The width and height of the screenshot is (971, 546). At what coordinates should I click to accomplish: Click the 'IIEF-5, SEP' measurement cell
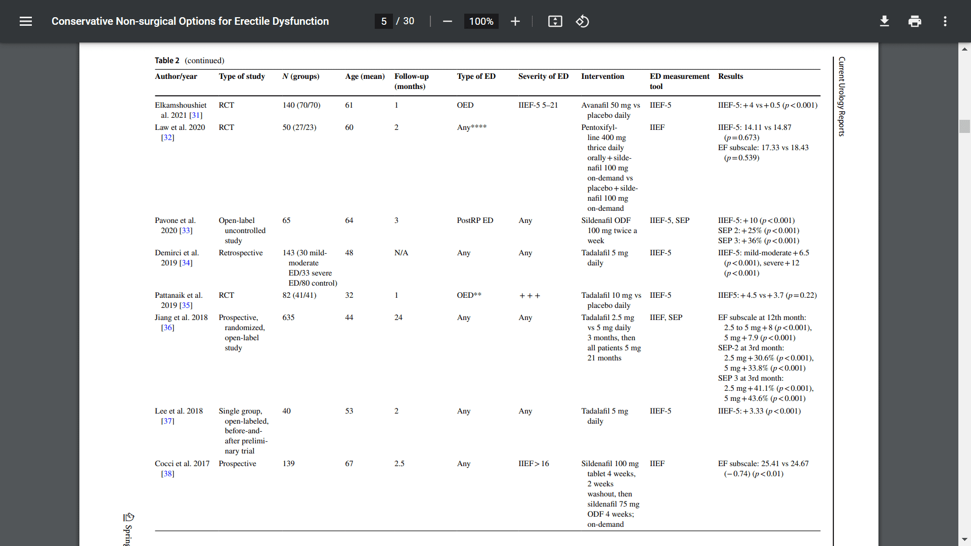pos(670,220)
